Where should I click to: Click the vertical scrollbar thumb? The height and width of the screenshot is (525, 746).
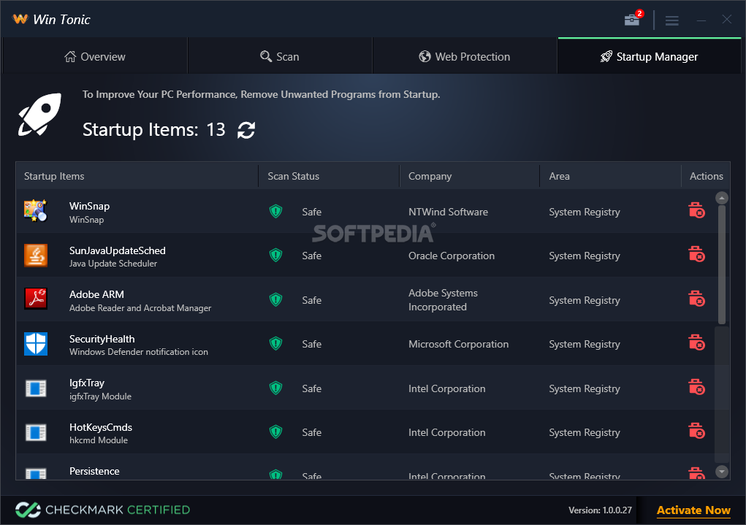click(722, 265)
